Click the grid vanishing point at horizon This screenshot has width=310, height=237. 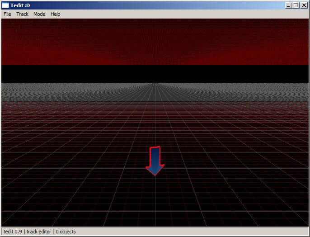[x=155, y=83]
